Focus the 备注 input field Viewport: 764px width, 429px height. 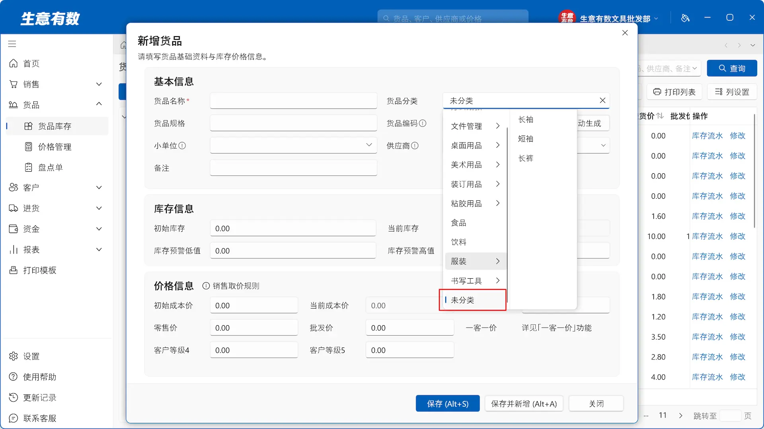coord(293,167)
